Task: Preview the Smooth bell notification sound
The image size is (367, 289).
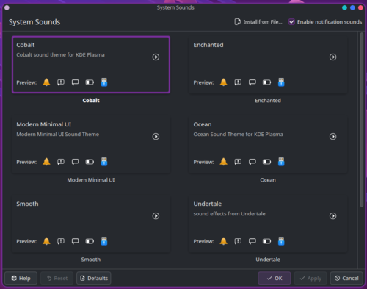Action: pyautogui.click(x=46, y=241)
